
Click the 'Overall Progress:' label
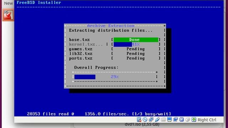click(x=96, y=68)
